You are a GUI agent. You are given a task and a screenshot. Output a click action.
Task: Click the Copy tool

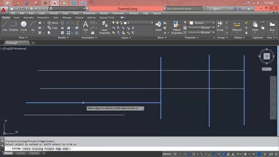pos(52,28)
